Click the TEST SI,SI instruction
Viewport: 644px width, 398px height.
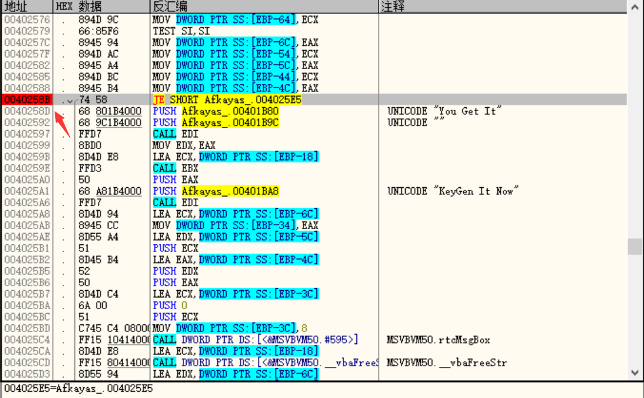(x=181, y=31)
